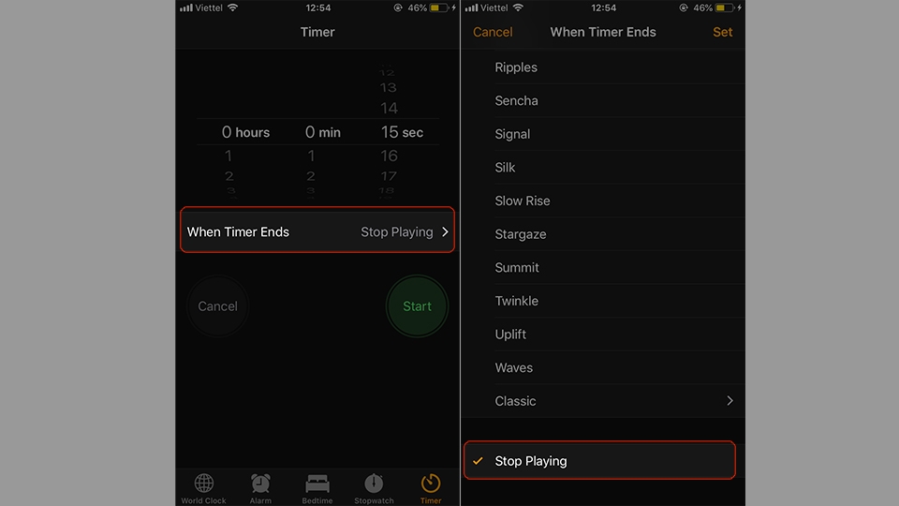899x506 pixels.
Task: Select the Stop Playing option
Action: coord(599,460)
